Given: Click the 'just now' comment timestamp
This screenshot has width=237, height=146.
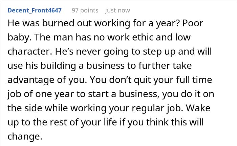Looking at the screenshot, I should tap(117, 10).
